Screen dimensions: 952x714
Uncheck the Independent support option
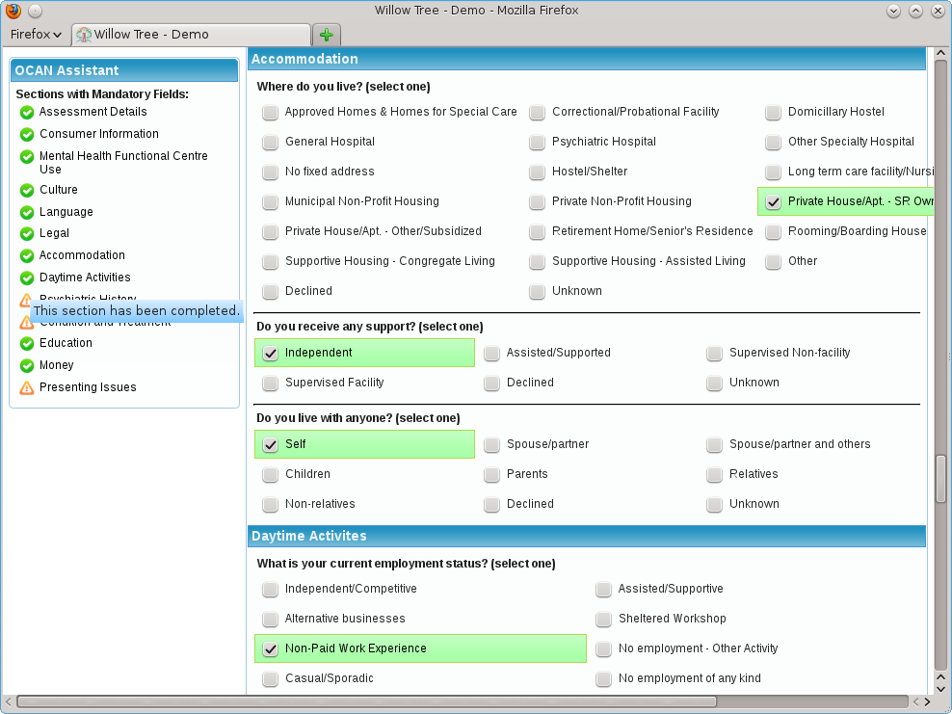coord(270,353)
